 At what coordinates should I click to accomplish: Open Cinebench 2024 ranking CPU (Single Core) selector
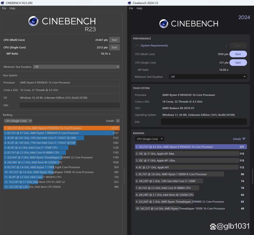150,139
